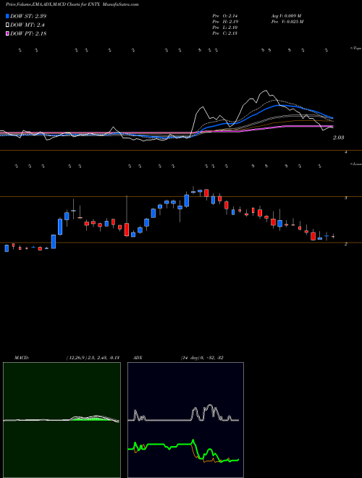This screenshot has width=362, height=478.
Task: Click the 'Pre C: 2.13' close value
Action: click(225, 33)
